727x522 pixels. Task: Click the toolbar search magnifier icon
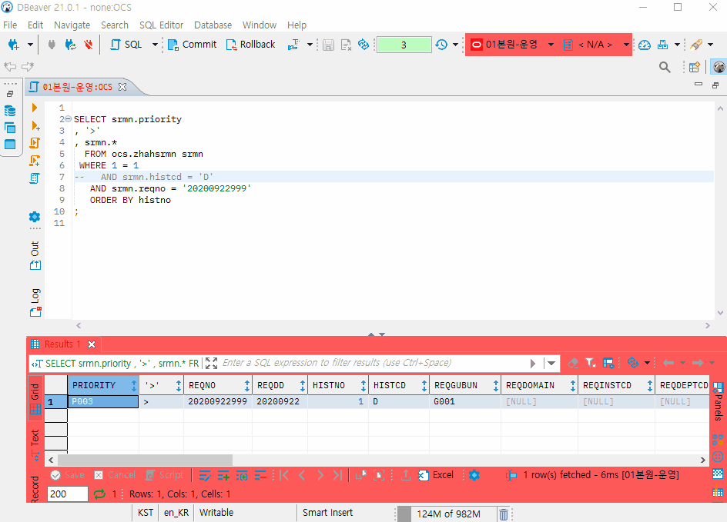point(665,67)
